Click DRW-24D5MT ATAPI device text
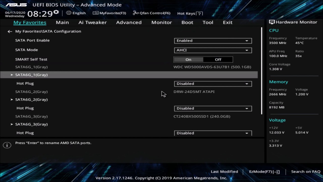This screenshot has height=182, width=323. point(194,92)
